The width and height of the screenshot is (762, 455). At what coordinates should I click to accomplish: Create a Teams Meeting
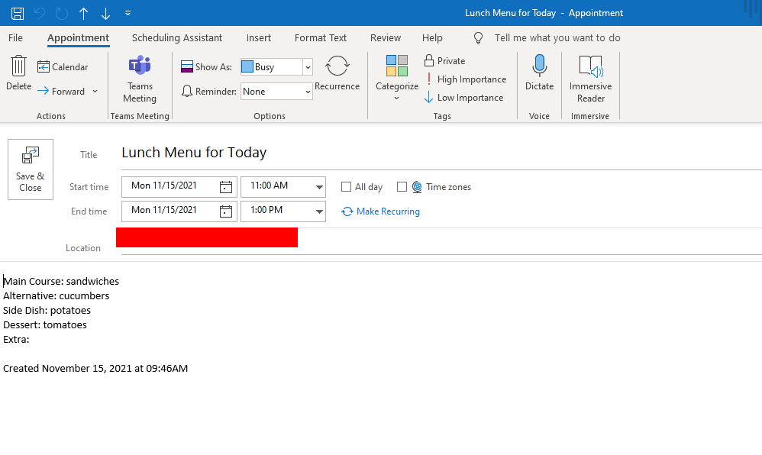point(140,79)
